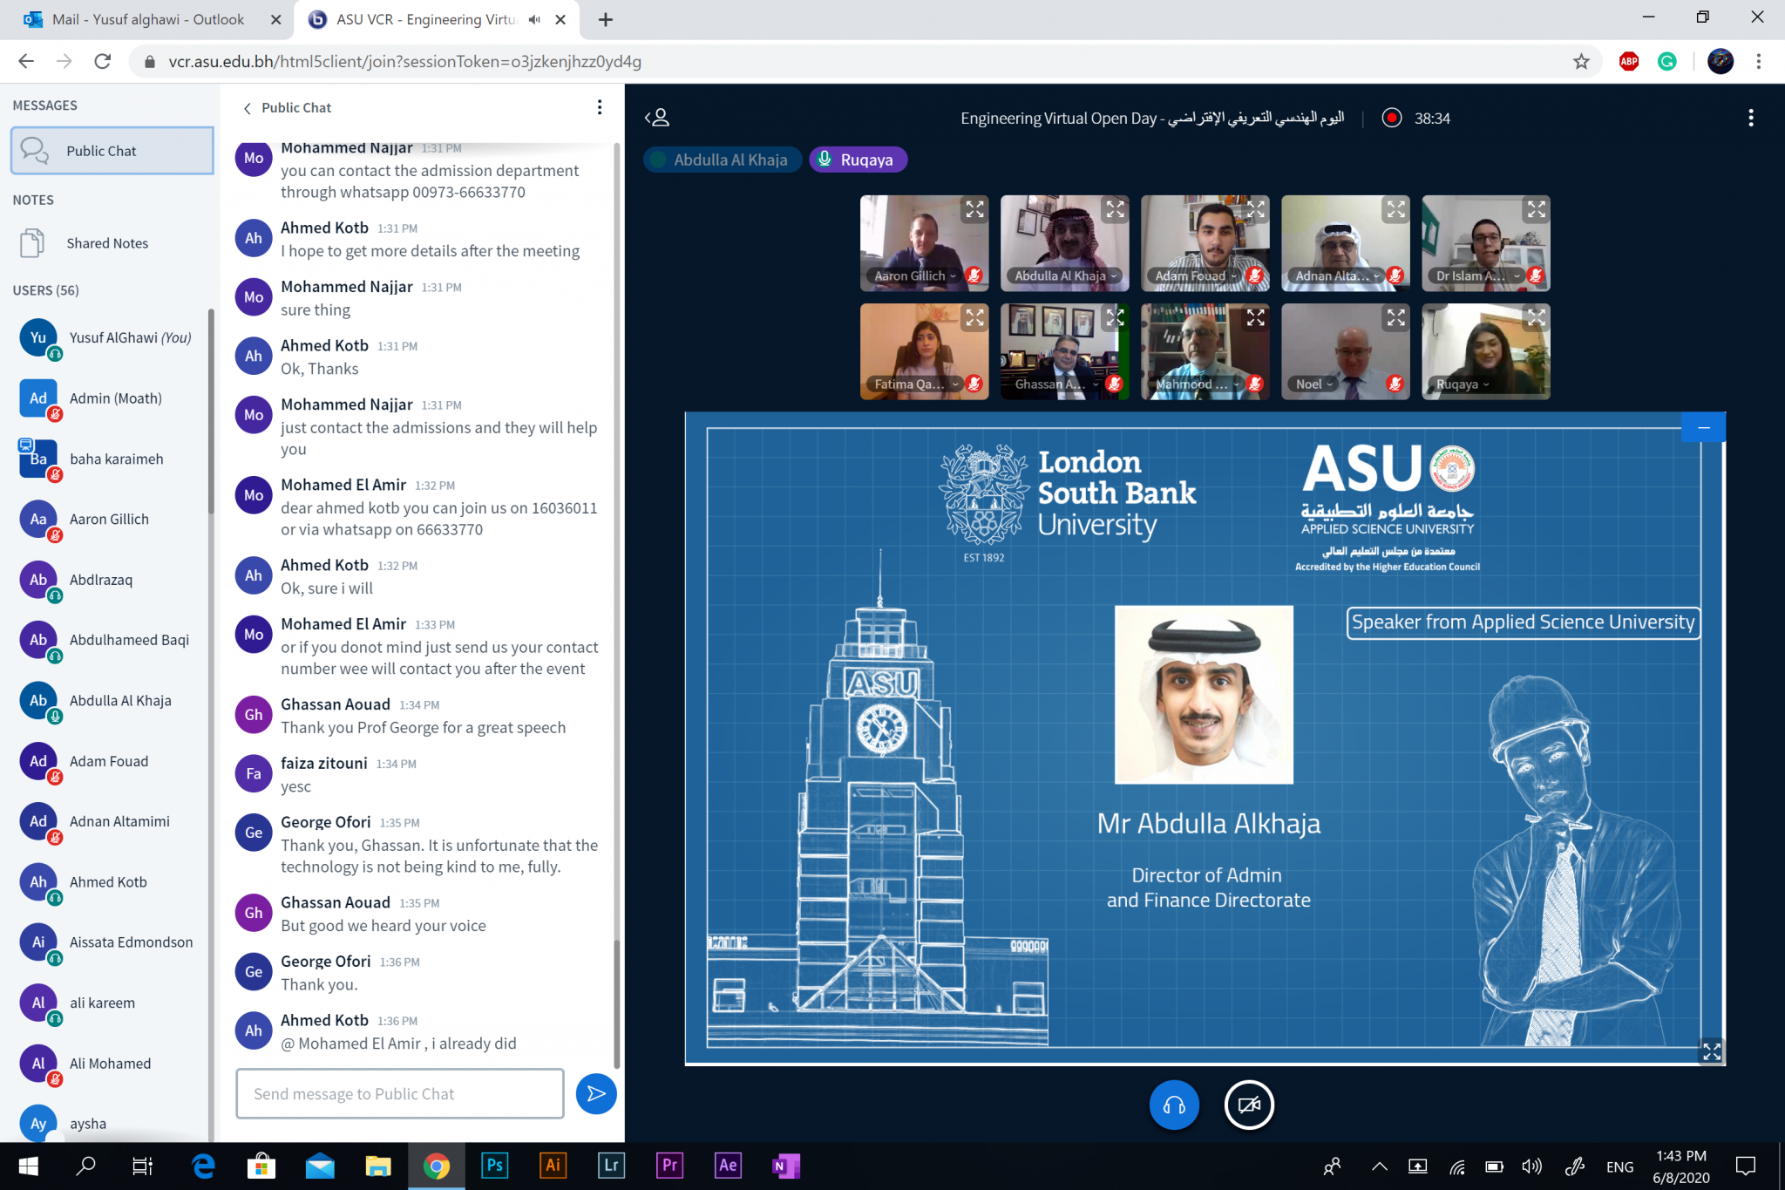1785x1190 pixels.
Task: Open the Chrome profile avatar
Action: (x=1720, y=61)
